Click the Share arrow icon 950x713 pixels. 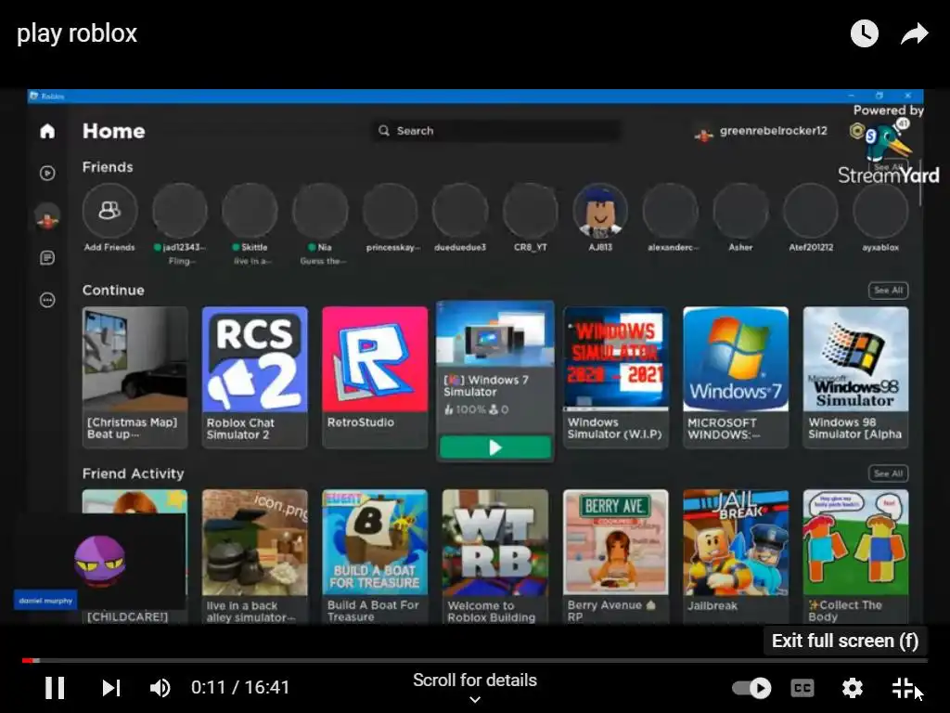[914, 33]
